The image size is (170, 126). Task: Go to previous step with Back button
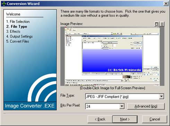pyautogui.click(x=100, y=119)
